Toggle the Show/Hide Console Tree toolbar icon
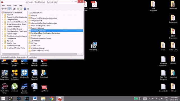Screen dimensions: 180x101 (10, 9)
